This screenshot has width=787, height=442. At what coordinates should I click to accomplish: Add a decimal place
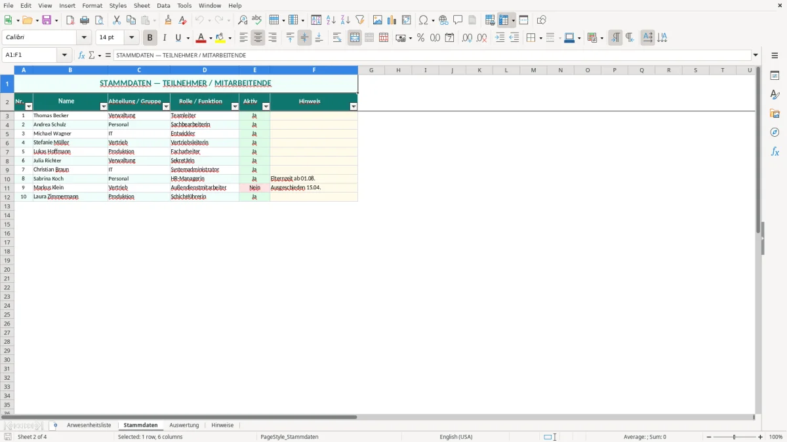click(467, 38)
